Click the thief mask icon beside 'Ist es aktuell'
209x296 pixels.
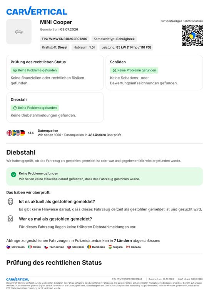[10, 202]
